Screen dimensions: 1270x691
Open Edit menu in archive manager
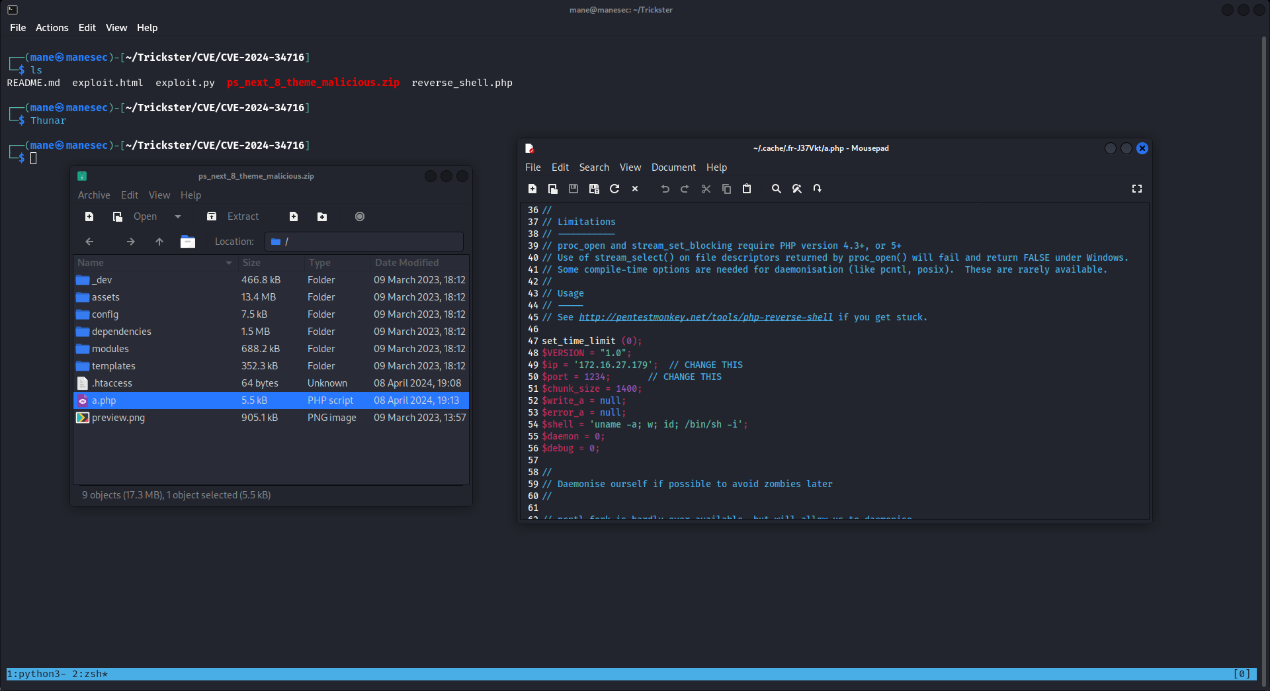(x=130, y=195)
